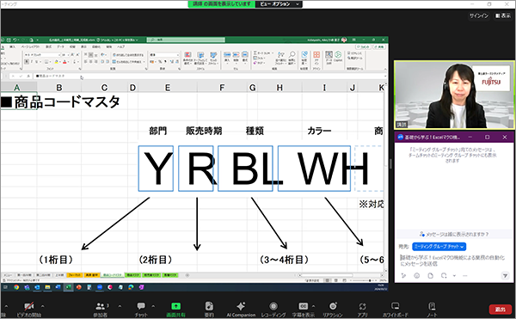Viewport: 516px width, 319px height.
Task: Open the チャット chat icon in Zoom toolbar
Action: tap(141, 306)
